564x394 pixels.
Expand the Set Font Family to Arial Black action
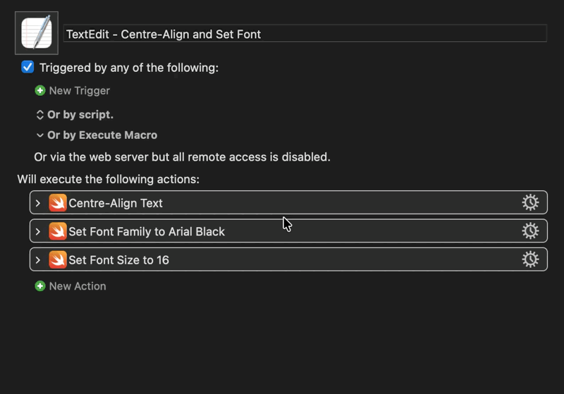point(38,231)
